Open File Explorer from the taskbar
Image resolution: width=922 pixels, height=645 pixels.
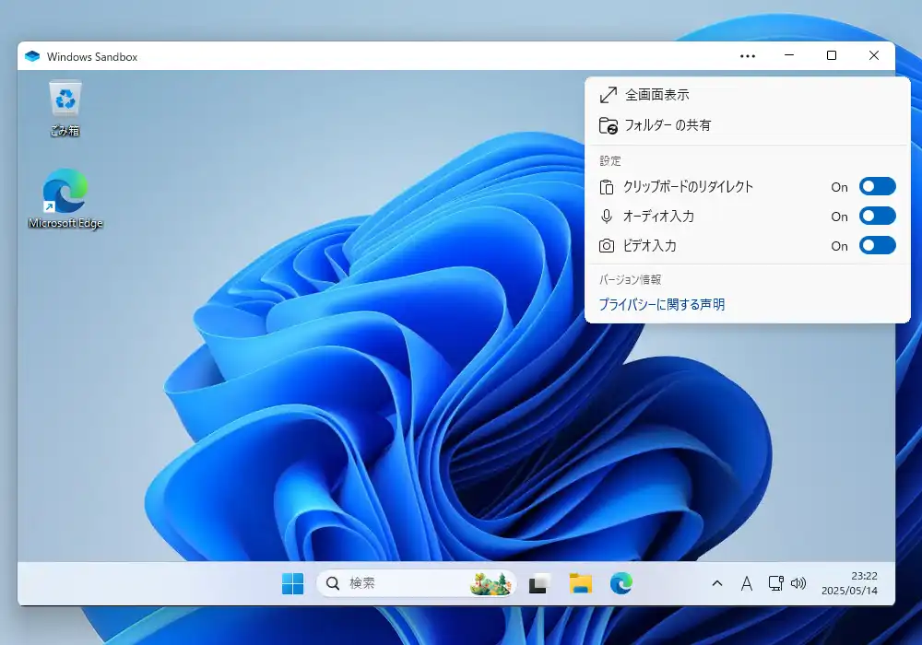(580, 583)
